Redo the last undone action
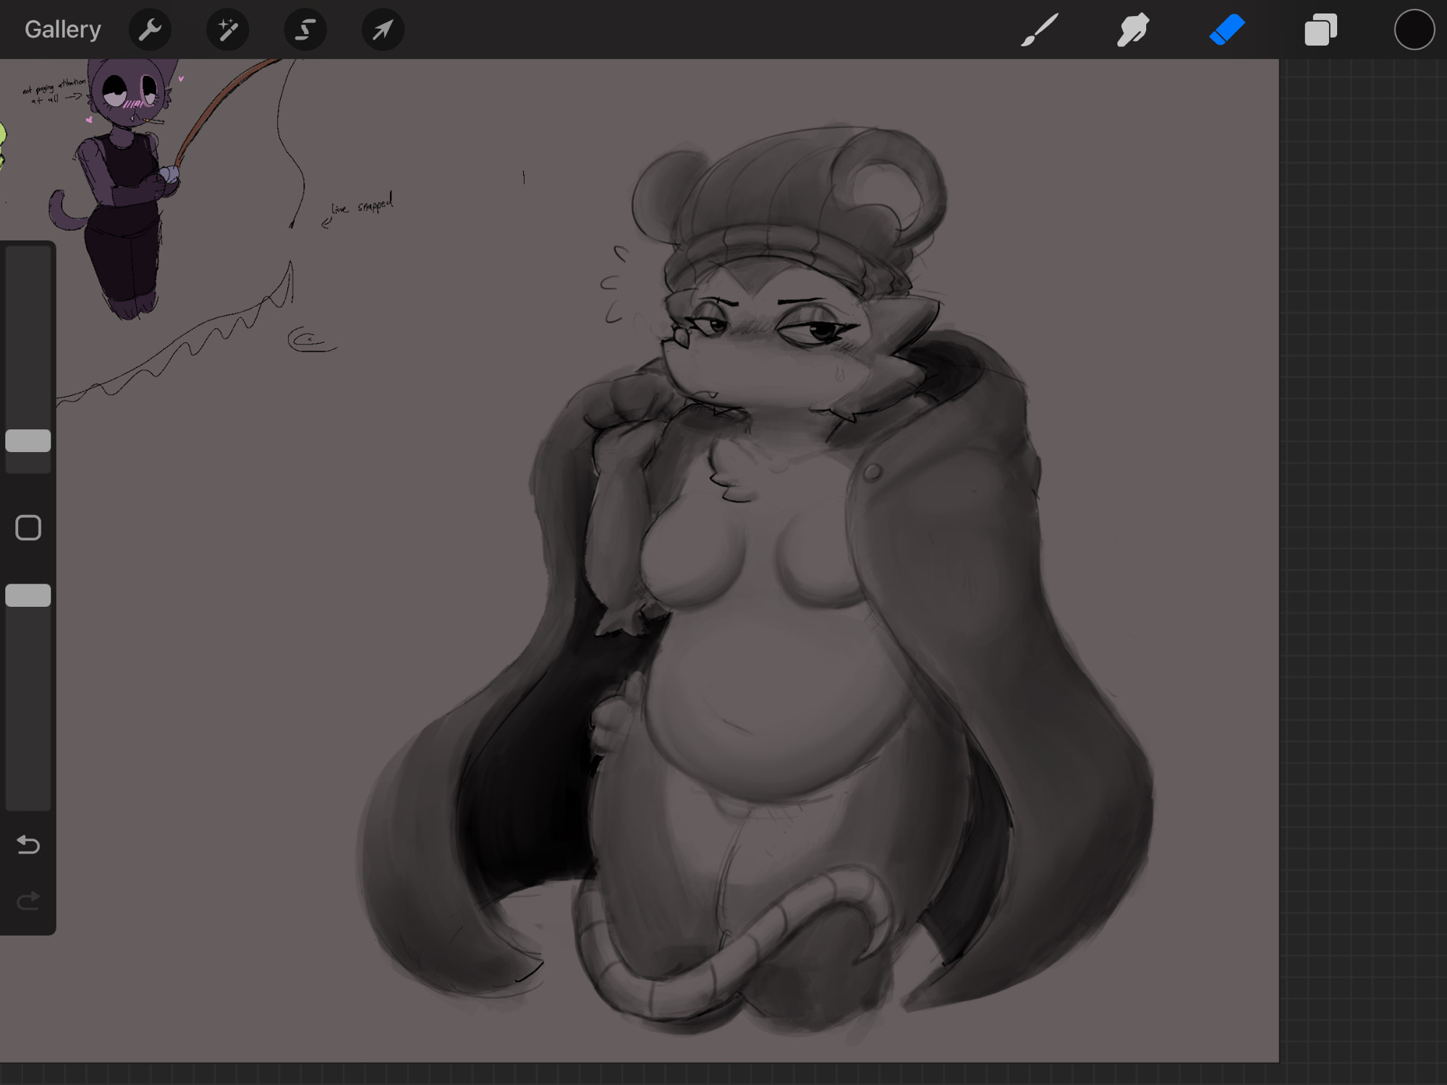 (x=28, y=901)
